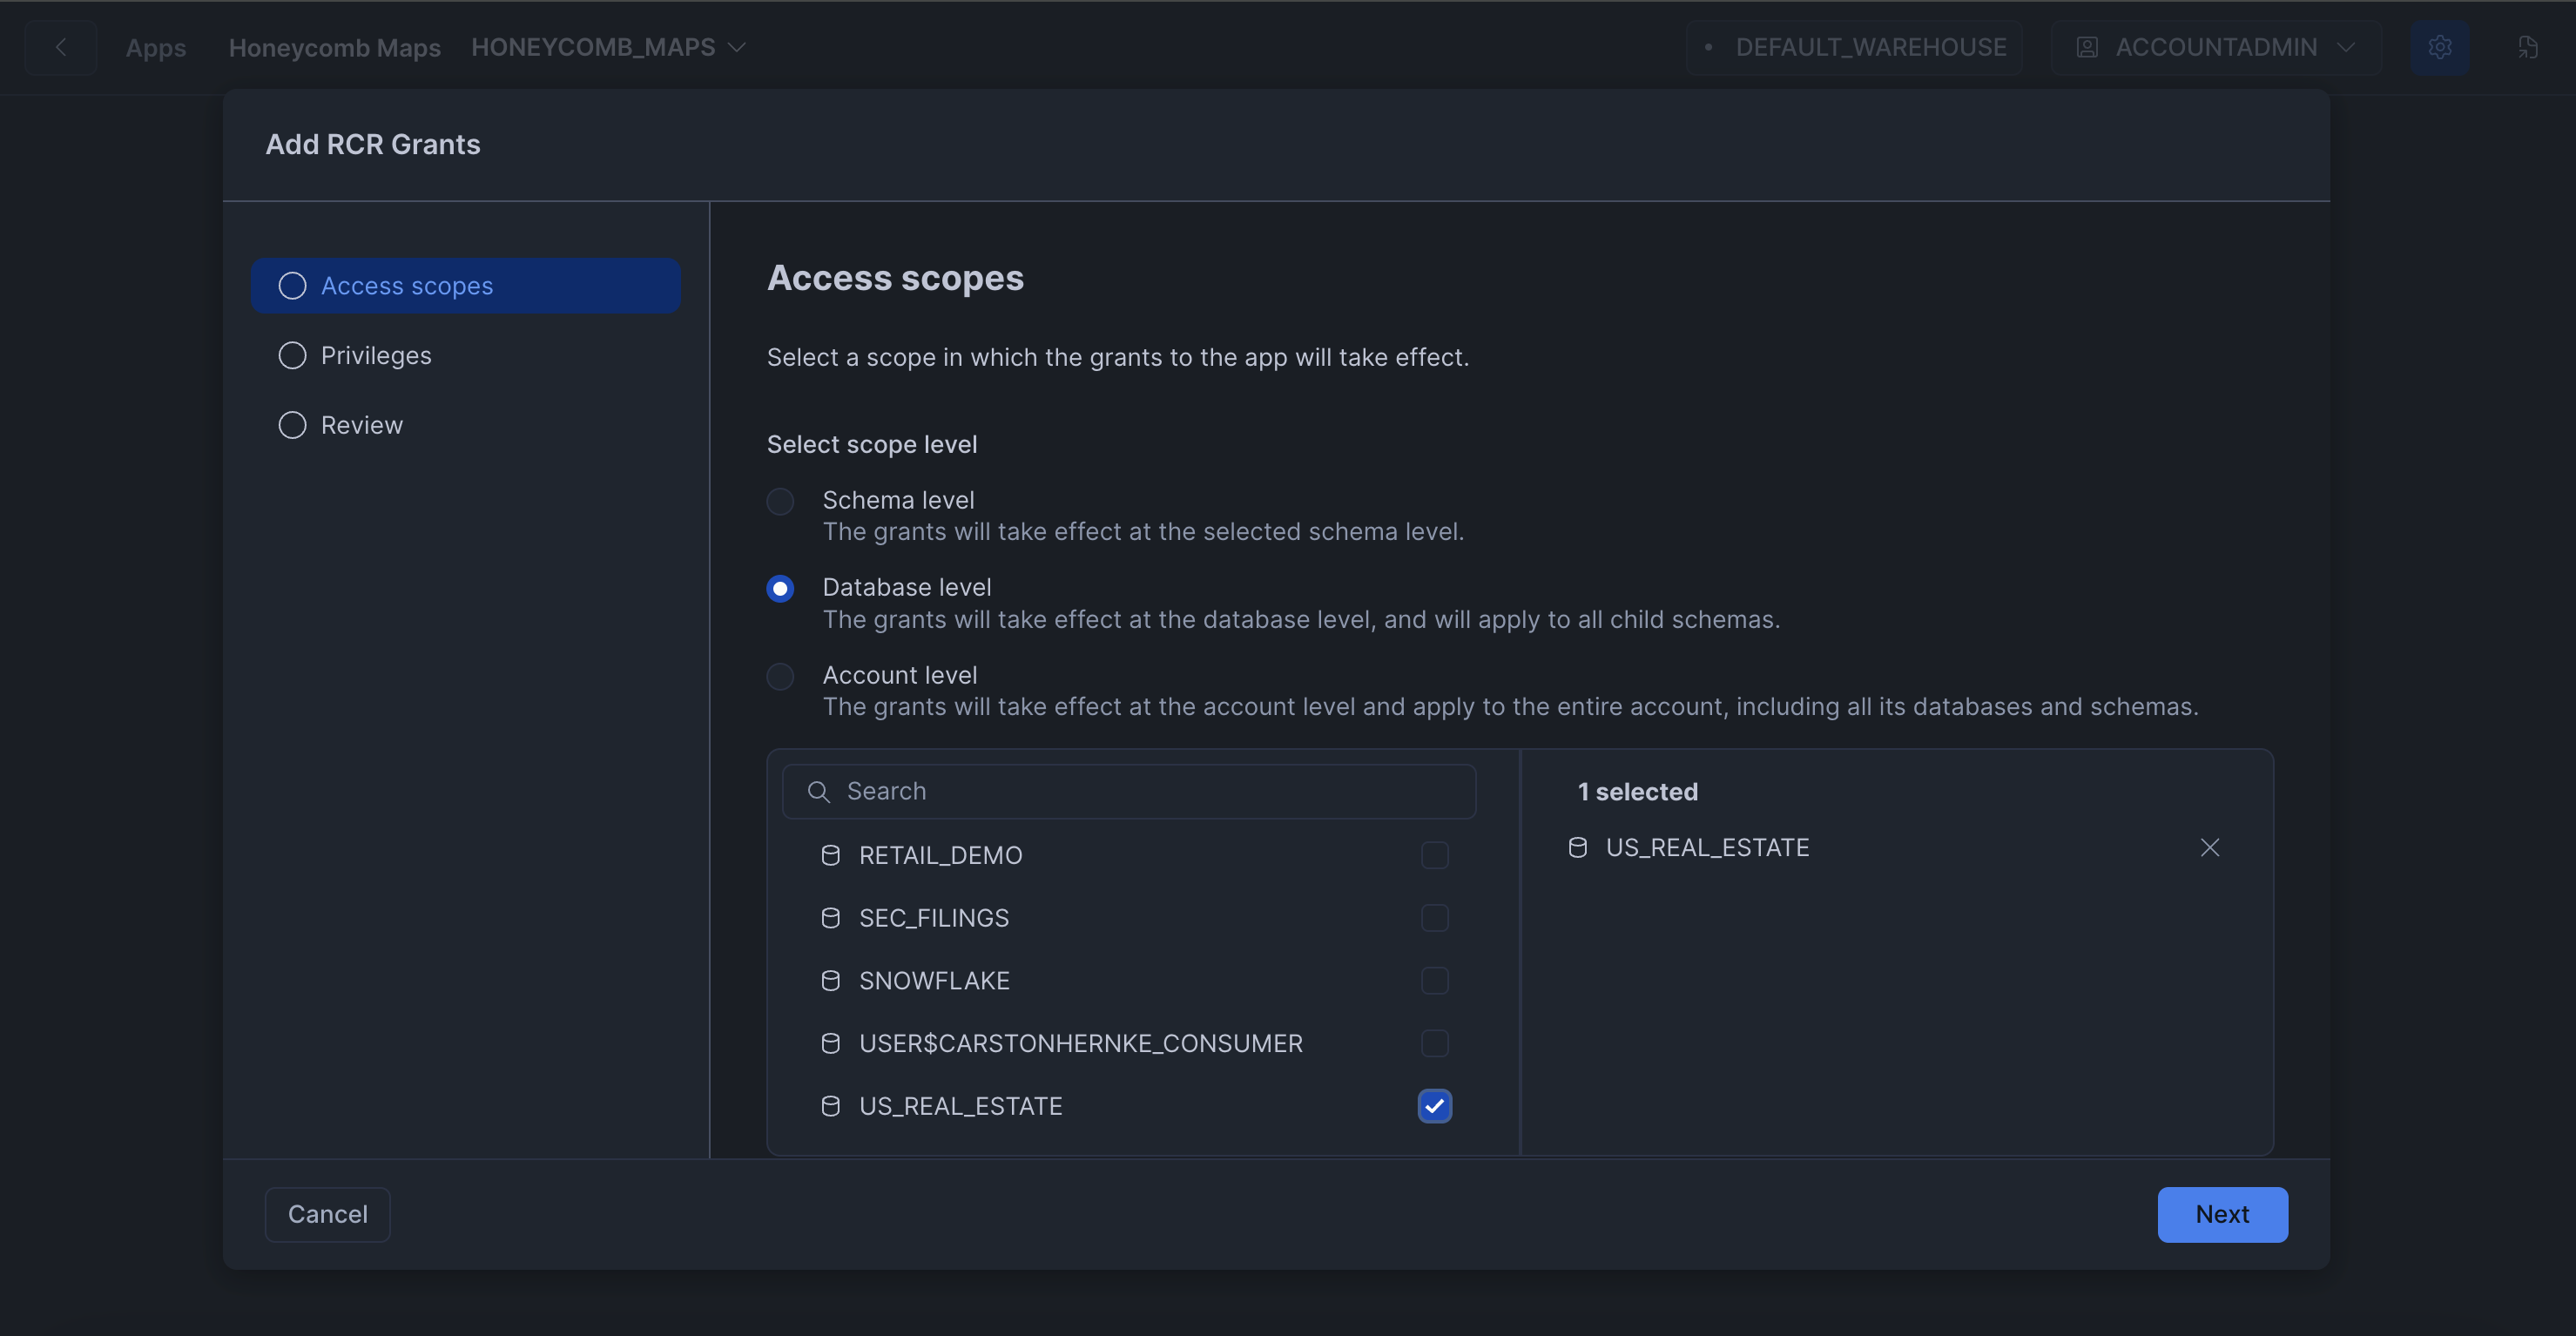Click the database icon beside US_REAL_ESTATE selection

[1578, 847]
